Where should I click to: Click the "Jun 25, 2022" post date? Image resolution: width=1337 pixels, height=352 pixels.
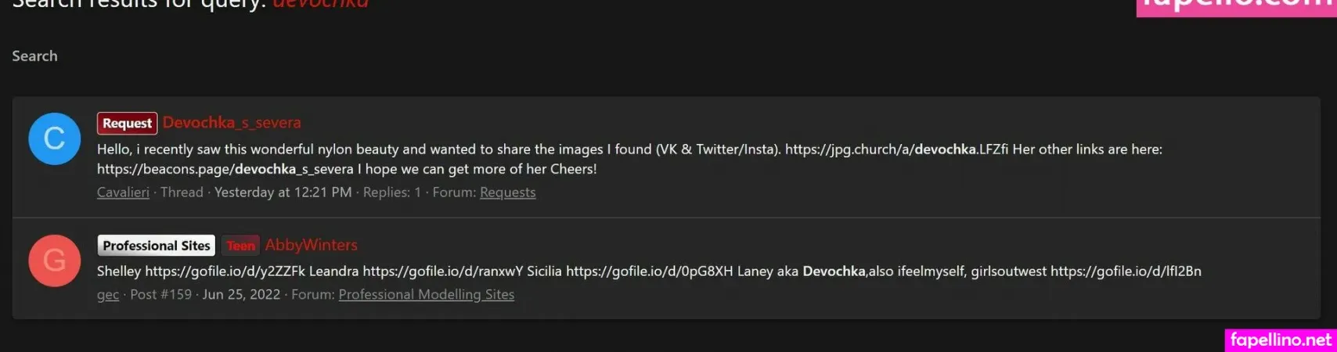[241, 295]
